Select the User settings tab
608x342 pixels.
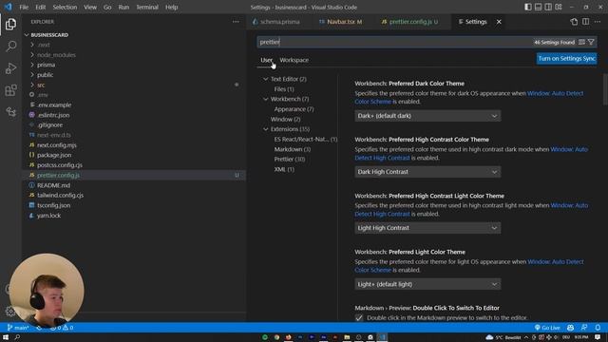click(266, 60)
